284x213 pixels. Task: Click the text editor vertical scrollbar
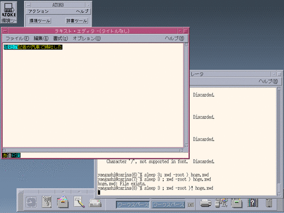[x=186, y=95]
